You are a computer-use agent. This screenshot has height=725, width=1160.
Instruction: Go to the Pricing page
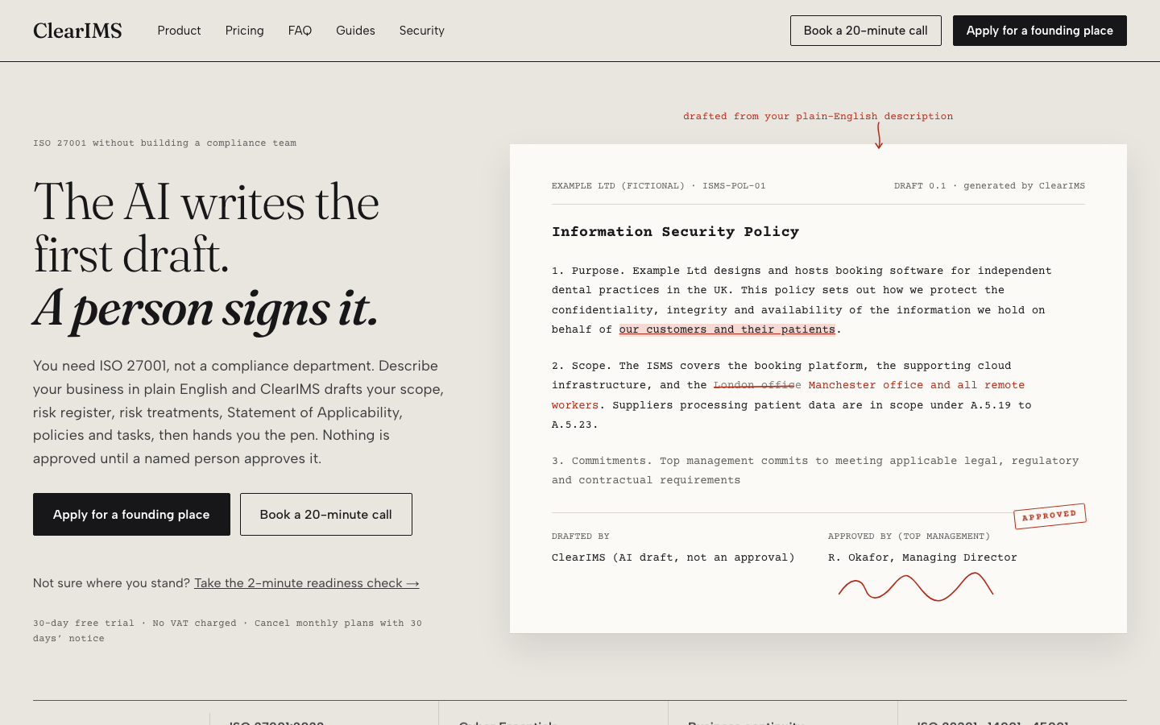point(244,31)
